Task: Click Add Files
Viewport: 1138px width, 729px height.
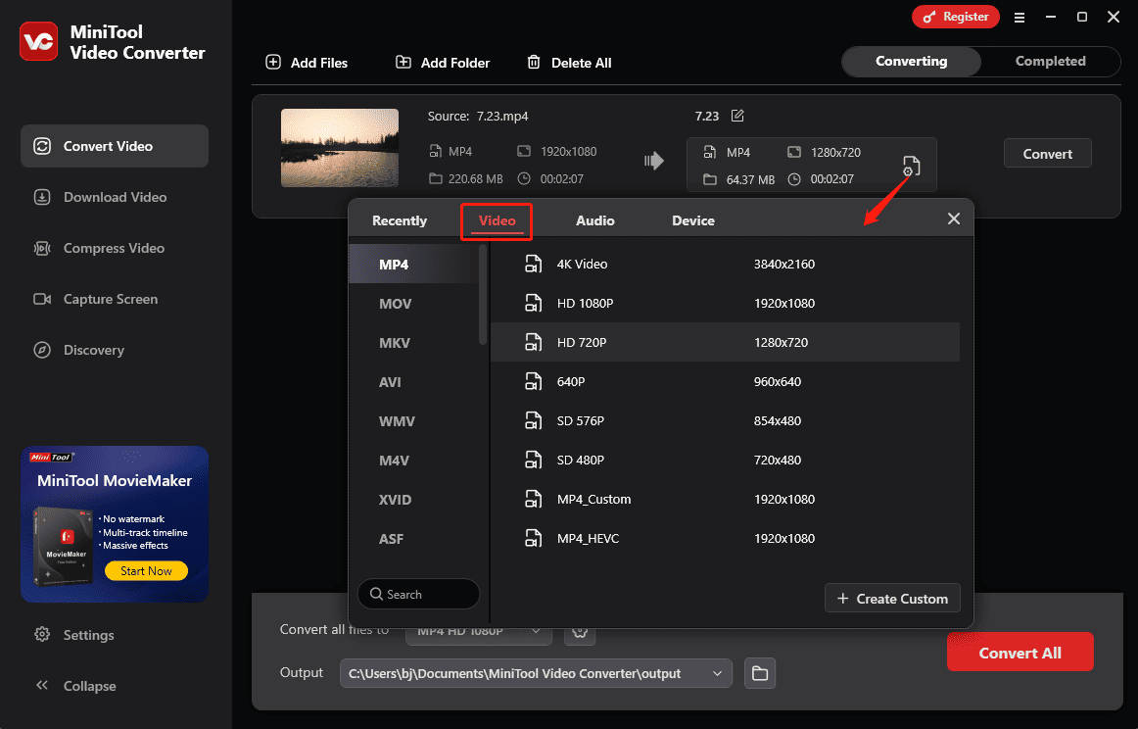Action: (307, 63)
